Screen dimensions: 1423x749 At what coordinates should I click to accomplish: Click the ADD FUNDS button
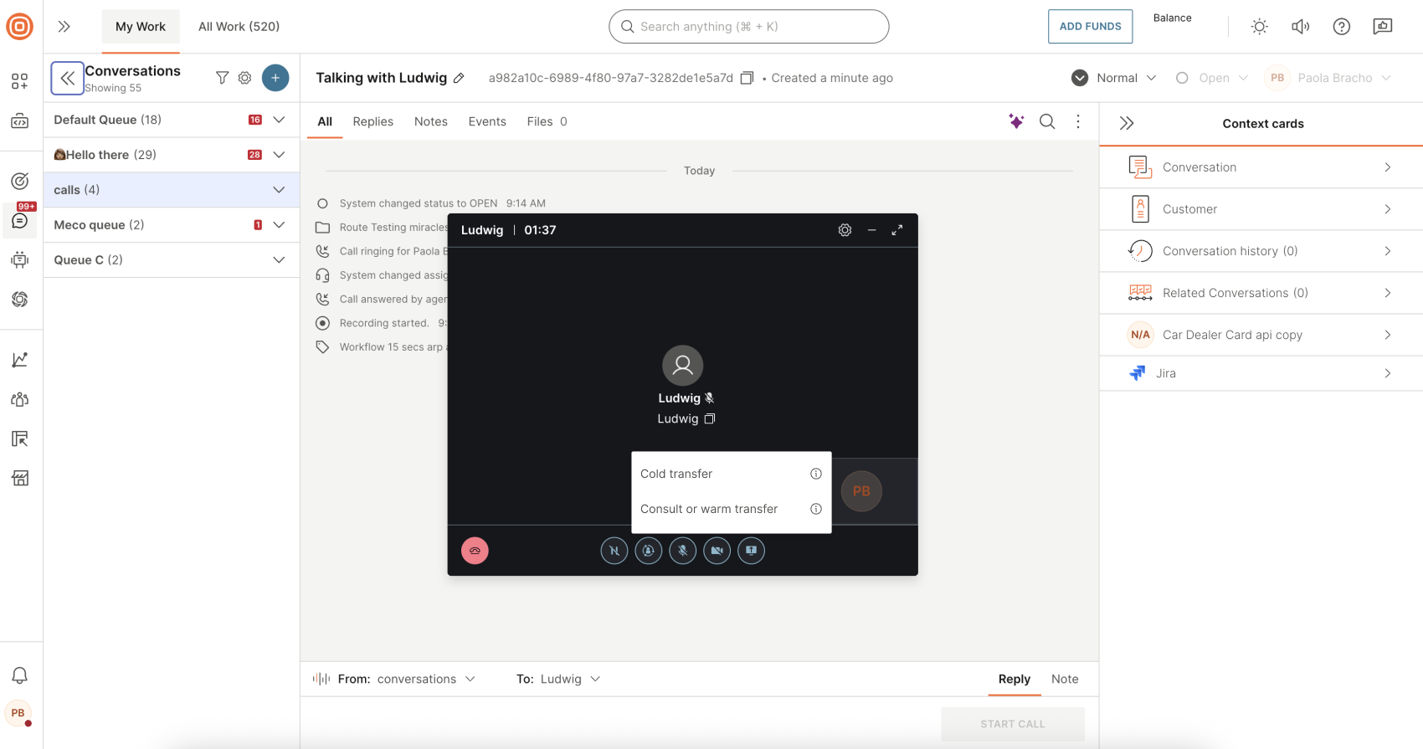pos(1090,27)
